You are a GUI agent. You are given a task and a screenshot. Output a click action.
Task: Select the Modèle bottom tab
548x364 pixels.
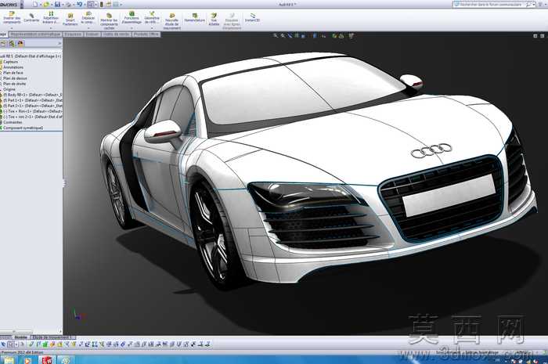pyautogui.click(x=20, y=337)
